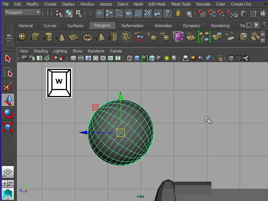Create a polygon torus from the shelf
This screenshot has width=268, height=201.
(x=87, y=38)
